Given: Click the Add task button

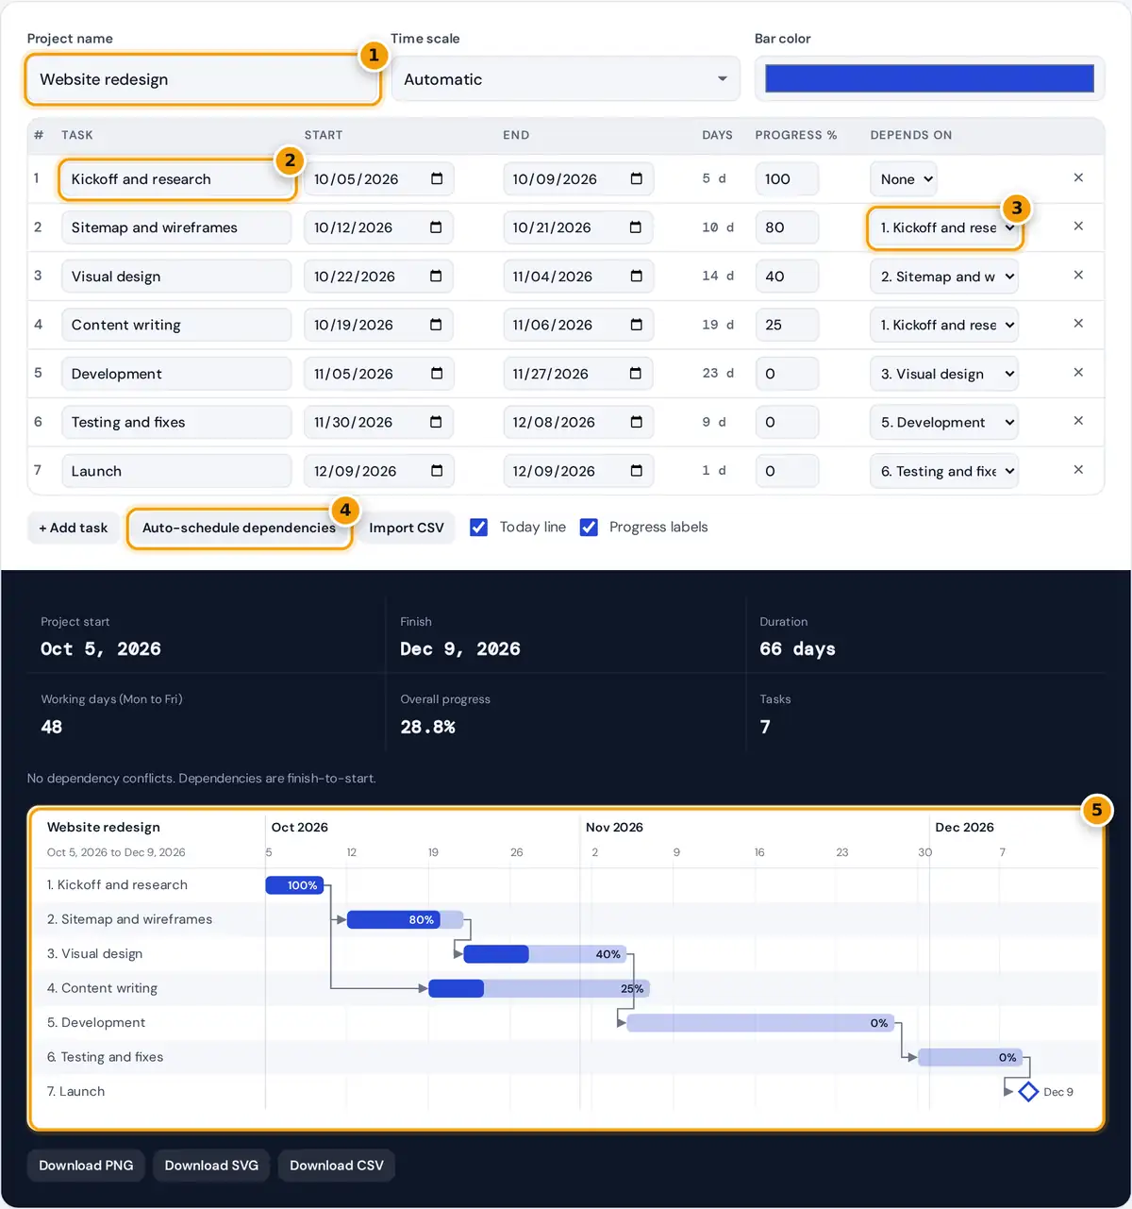Looking at the screenshot, I should (x=74, y=528).
